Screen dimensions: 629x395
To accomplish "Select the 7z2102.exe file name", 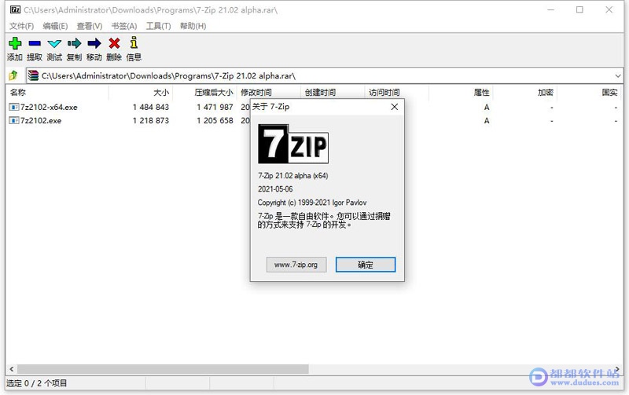I will click(41, 120).
